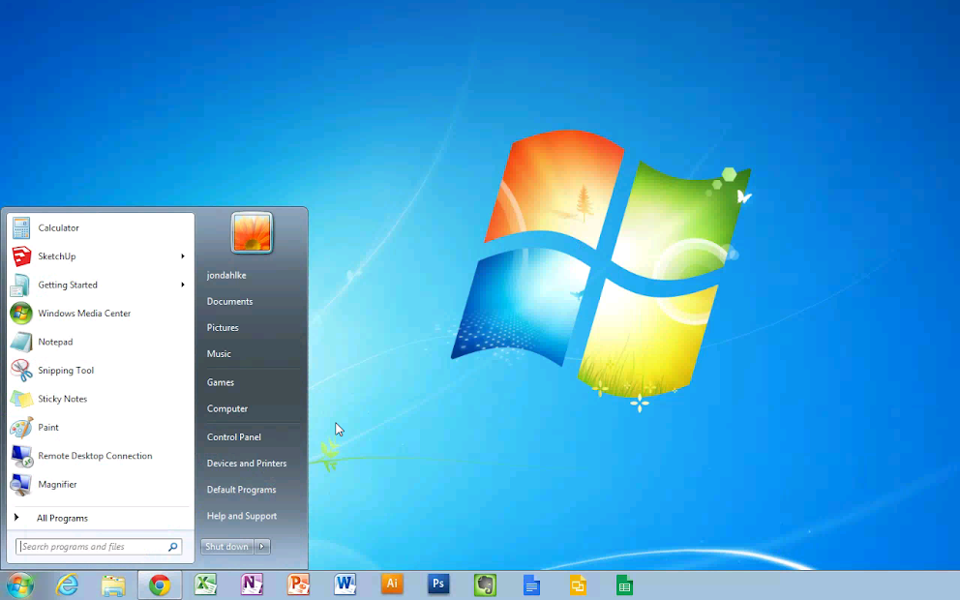The image size is (960, 600).
Task: Open Paint from the Start menu
Action: point(46,427)
